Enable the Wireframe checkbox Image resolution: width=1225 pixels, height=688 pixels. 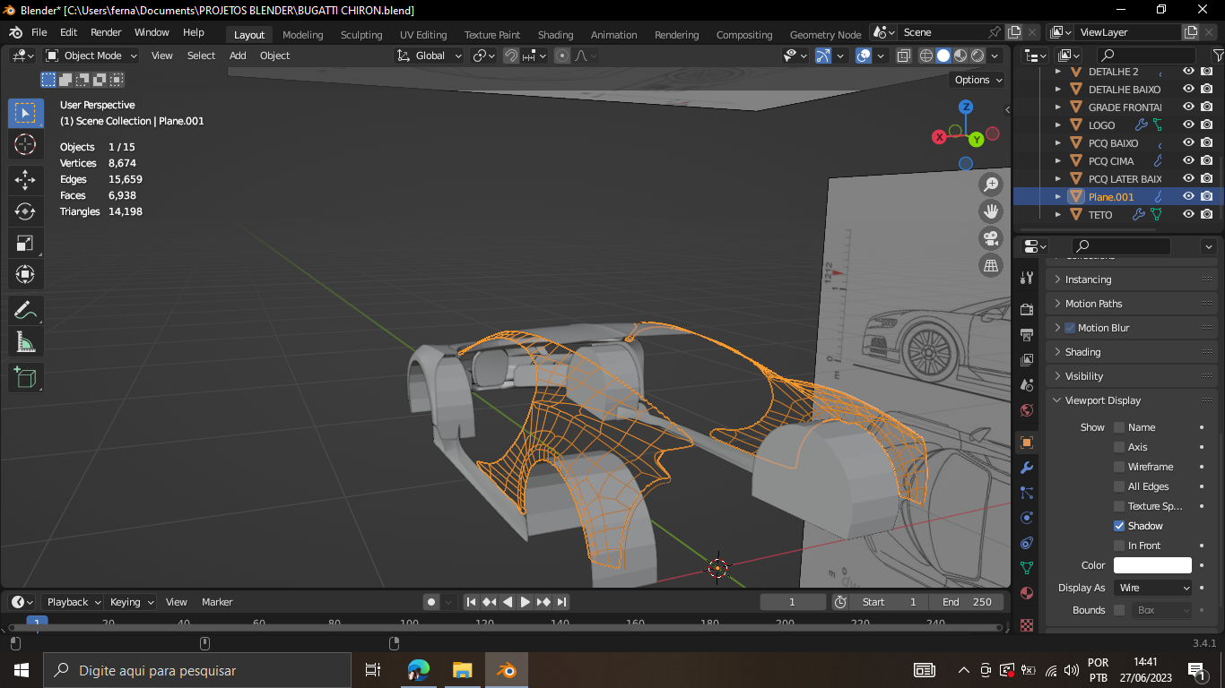coord(1119,467)
